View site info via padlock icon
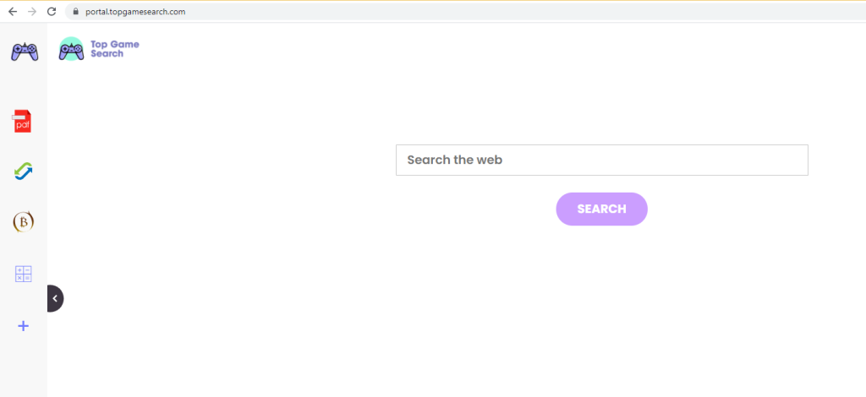 75,12
